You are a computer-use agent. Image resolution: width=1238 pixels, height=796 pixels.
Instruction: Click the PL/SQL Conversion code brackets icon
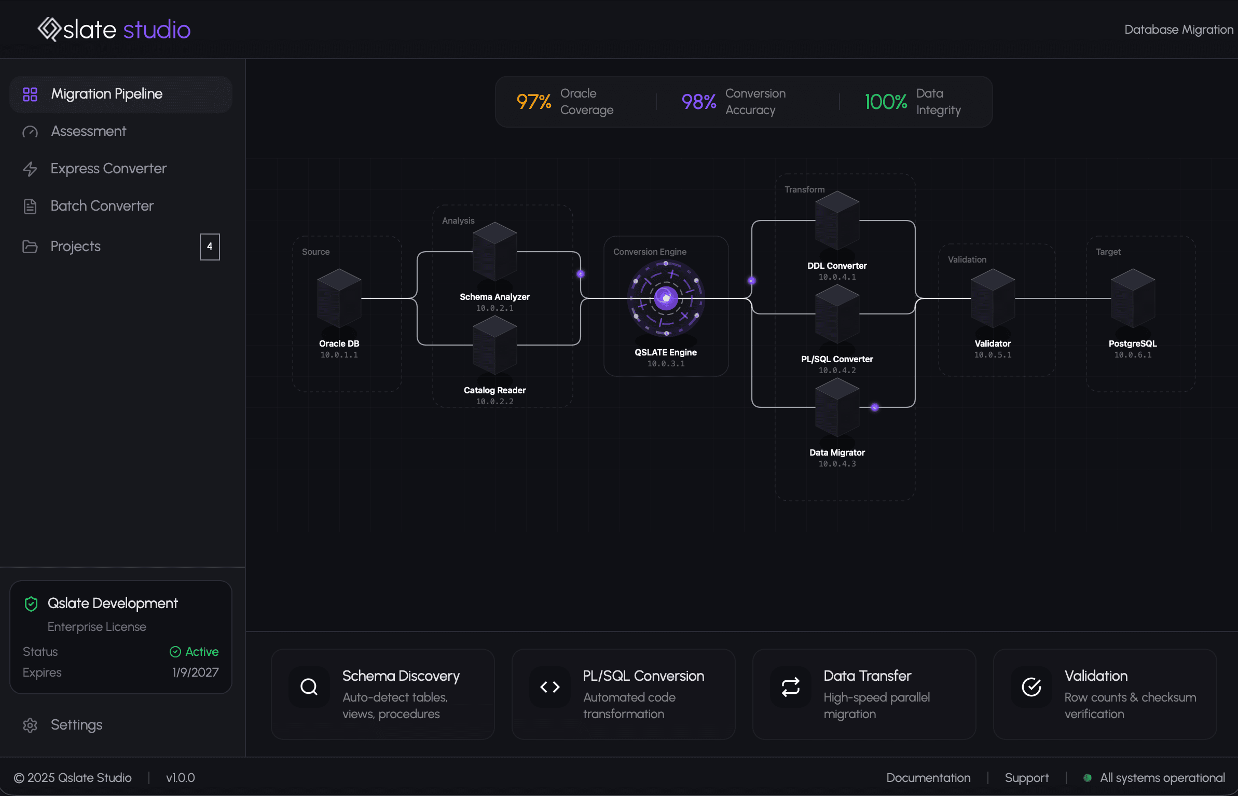[x=550, y=687]
